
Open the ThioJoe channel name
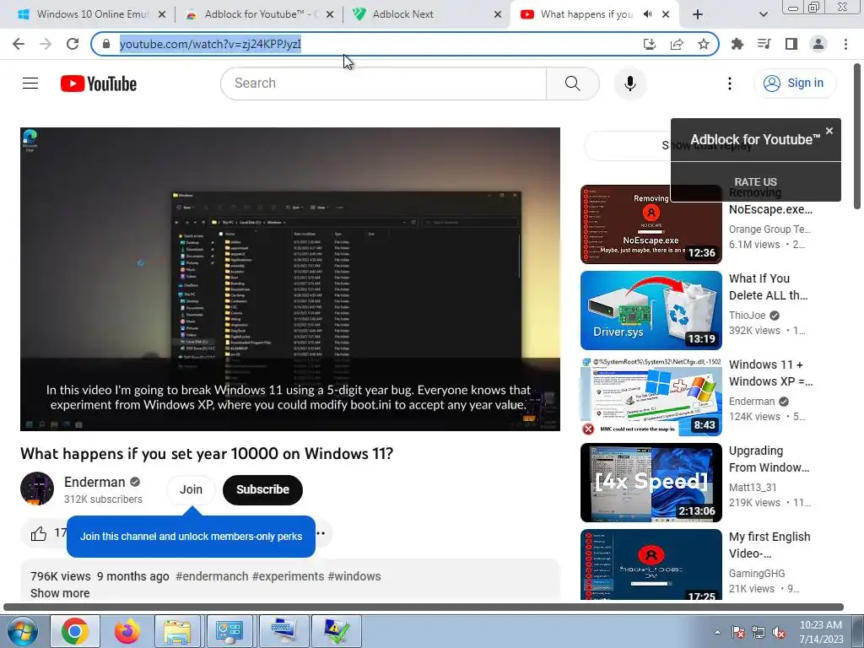[x=748, y=316]
